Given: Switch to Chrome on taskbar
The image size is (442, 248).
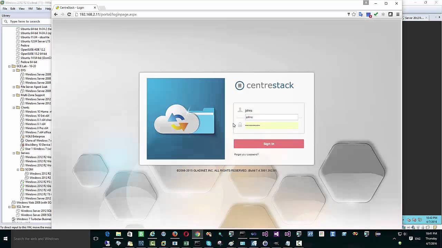Looking at the screenshot, I should [x=197, y=234].
